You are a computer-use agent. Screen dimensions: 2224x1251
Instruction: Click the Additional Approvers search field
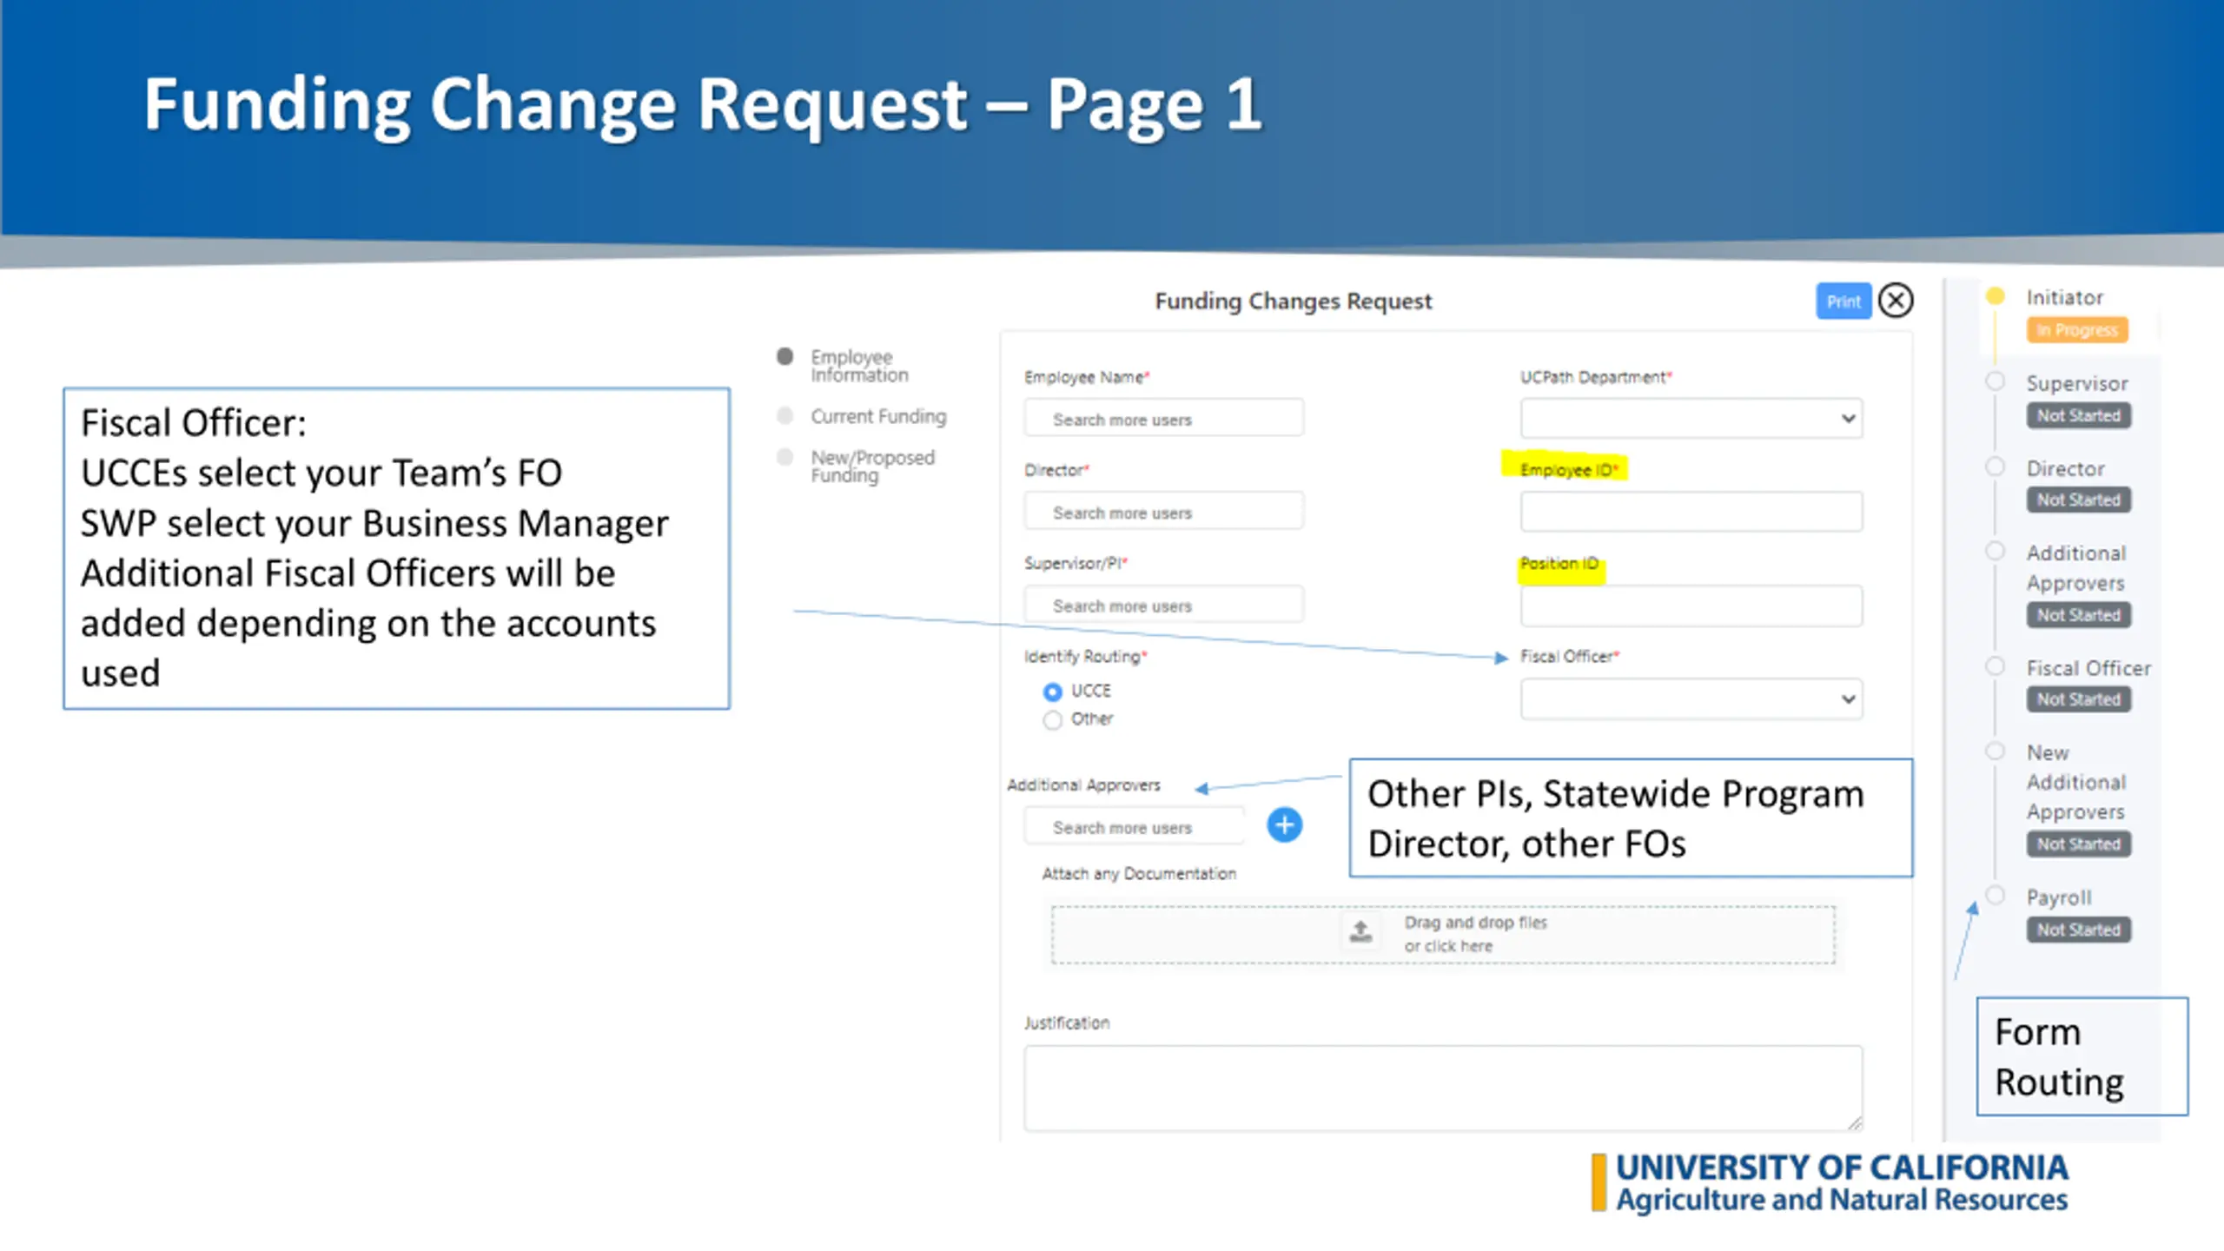pyautogui.click(x=1134, y=826)
